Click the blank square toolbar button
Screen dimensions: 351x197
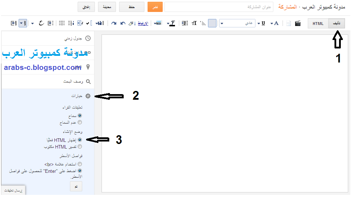point(212,23)
